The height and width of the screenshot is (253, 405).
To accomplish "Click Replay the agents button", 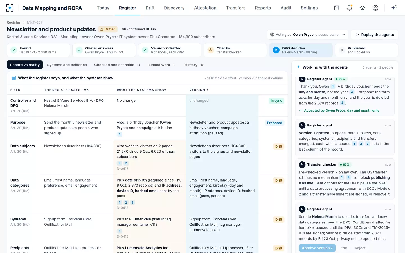I will (x=375, y=35).
